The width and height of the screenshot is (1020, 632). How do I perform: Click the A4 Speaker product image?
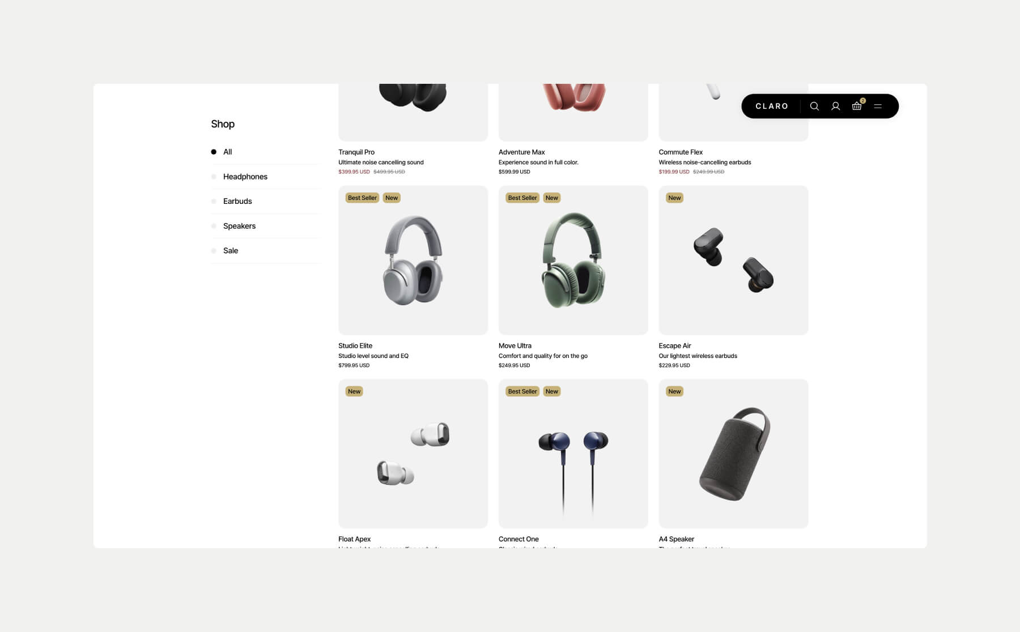[733, 454]
